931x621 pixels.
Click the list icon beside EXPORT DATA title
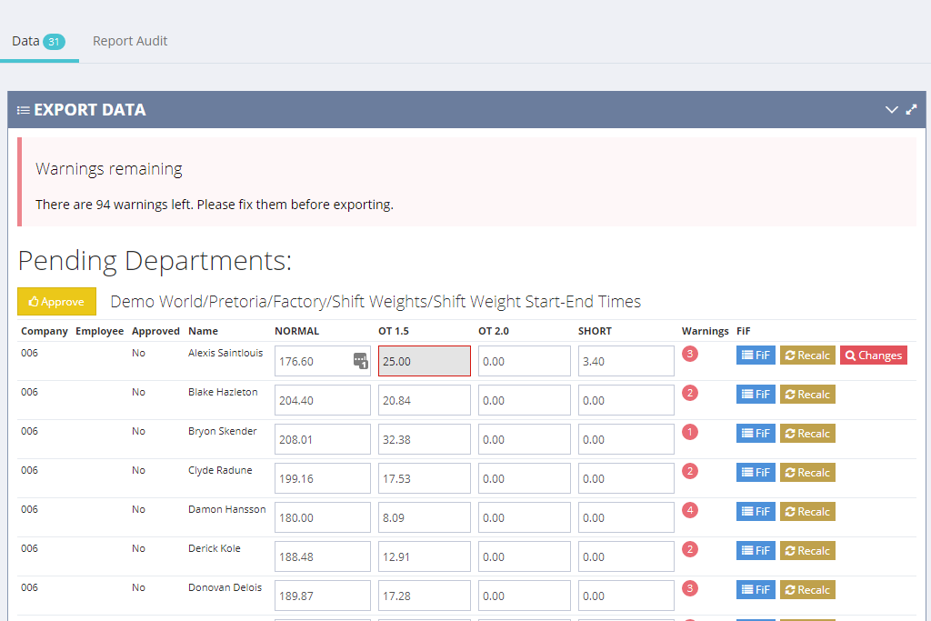point(24,110)
